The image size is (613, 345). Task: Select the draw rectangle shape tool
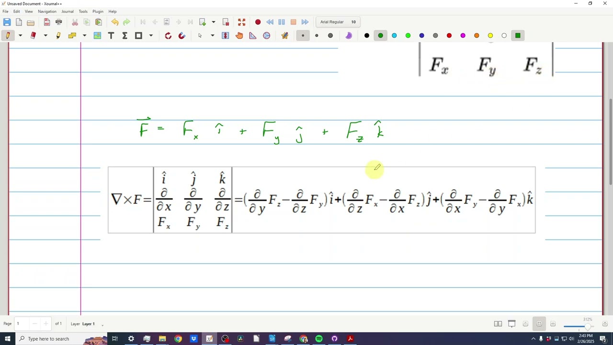click(138, 35)
